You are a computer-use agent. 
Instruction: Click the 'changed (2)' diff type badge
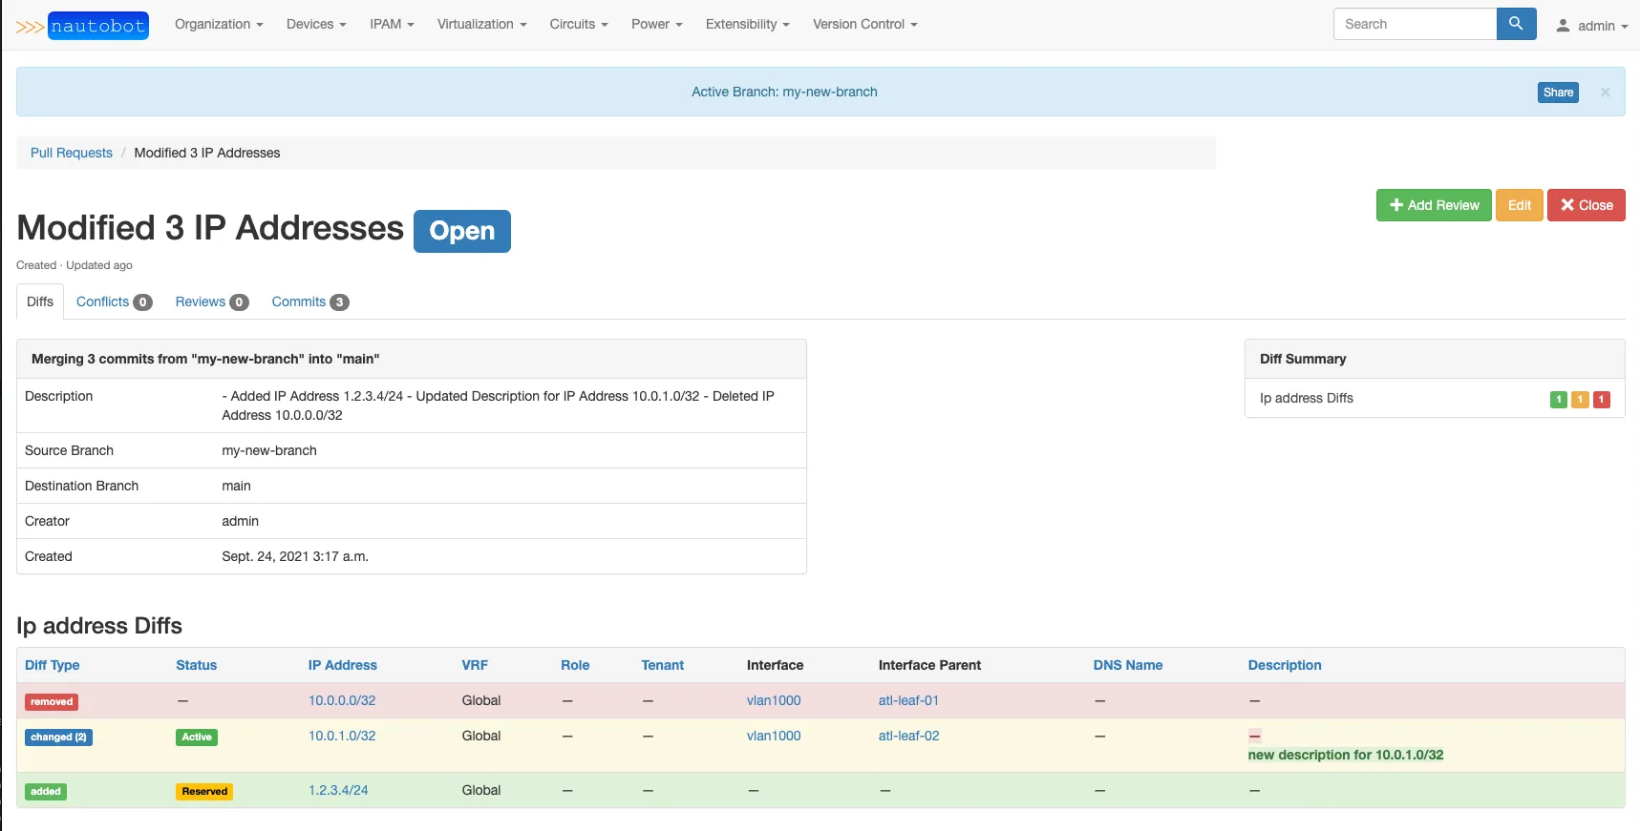point(58,738)
